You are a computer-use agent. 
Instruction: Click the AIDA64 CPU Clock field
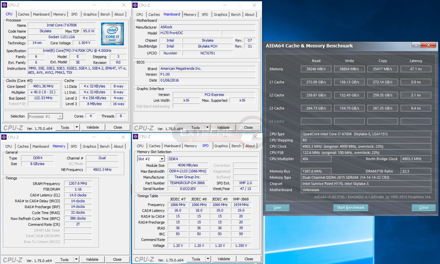(x=366, y=146)
